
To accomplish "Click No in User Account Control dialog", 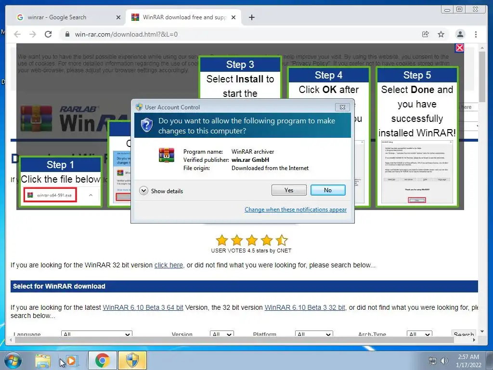I will [x=327, y=190].
